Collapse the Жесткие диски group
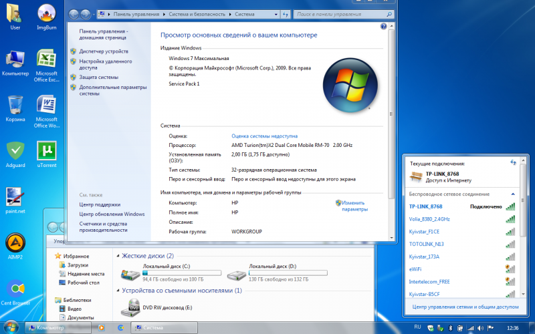This screenshot has width=535, height=334. click(x=118, y=256)
